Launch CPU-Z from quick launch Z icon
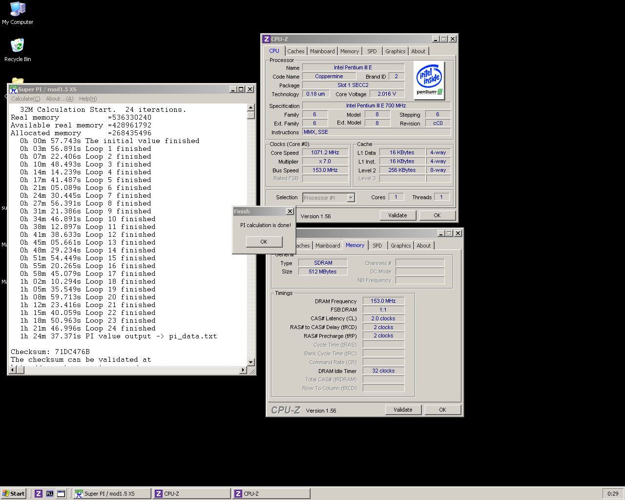Screen dimensions: 625x500 (39, 494)
